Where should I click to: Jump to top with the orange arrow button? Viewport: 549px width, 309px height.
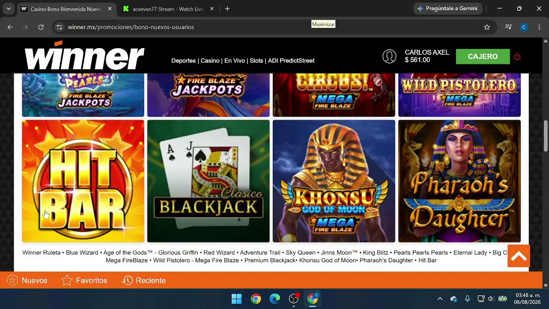coord(519,256)
